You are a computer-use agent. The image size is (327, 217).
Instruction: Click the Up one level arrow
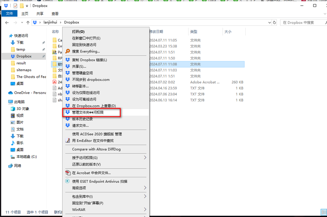28,22
